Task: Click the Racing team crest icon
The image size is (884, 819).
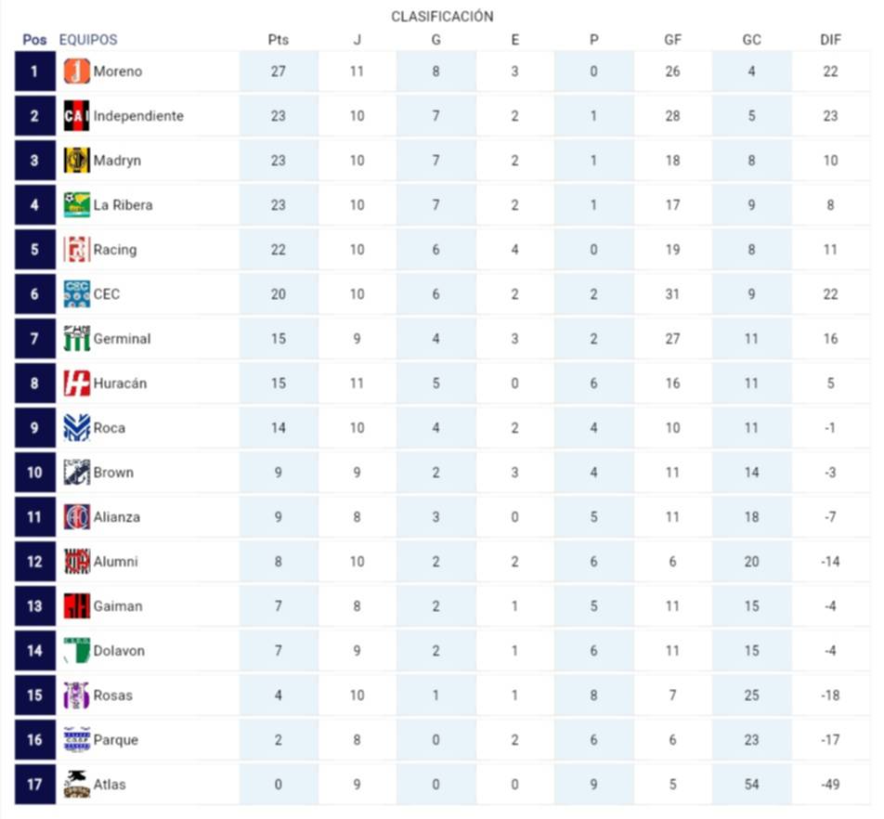Action: point(76,250)
